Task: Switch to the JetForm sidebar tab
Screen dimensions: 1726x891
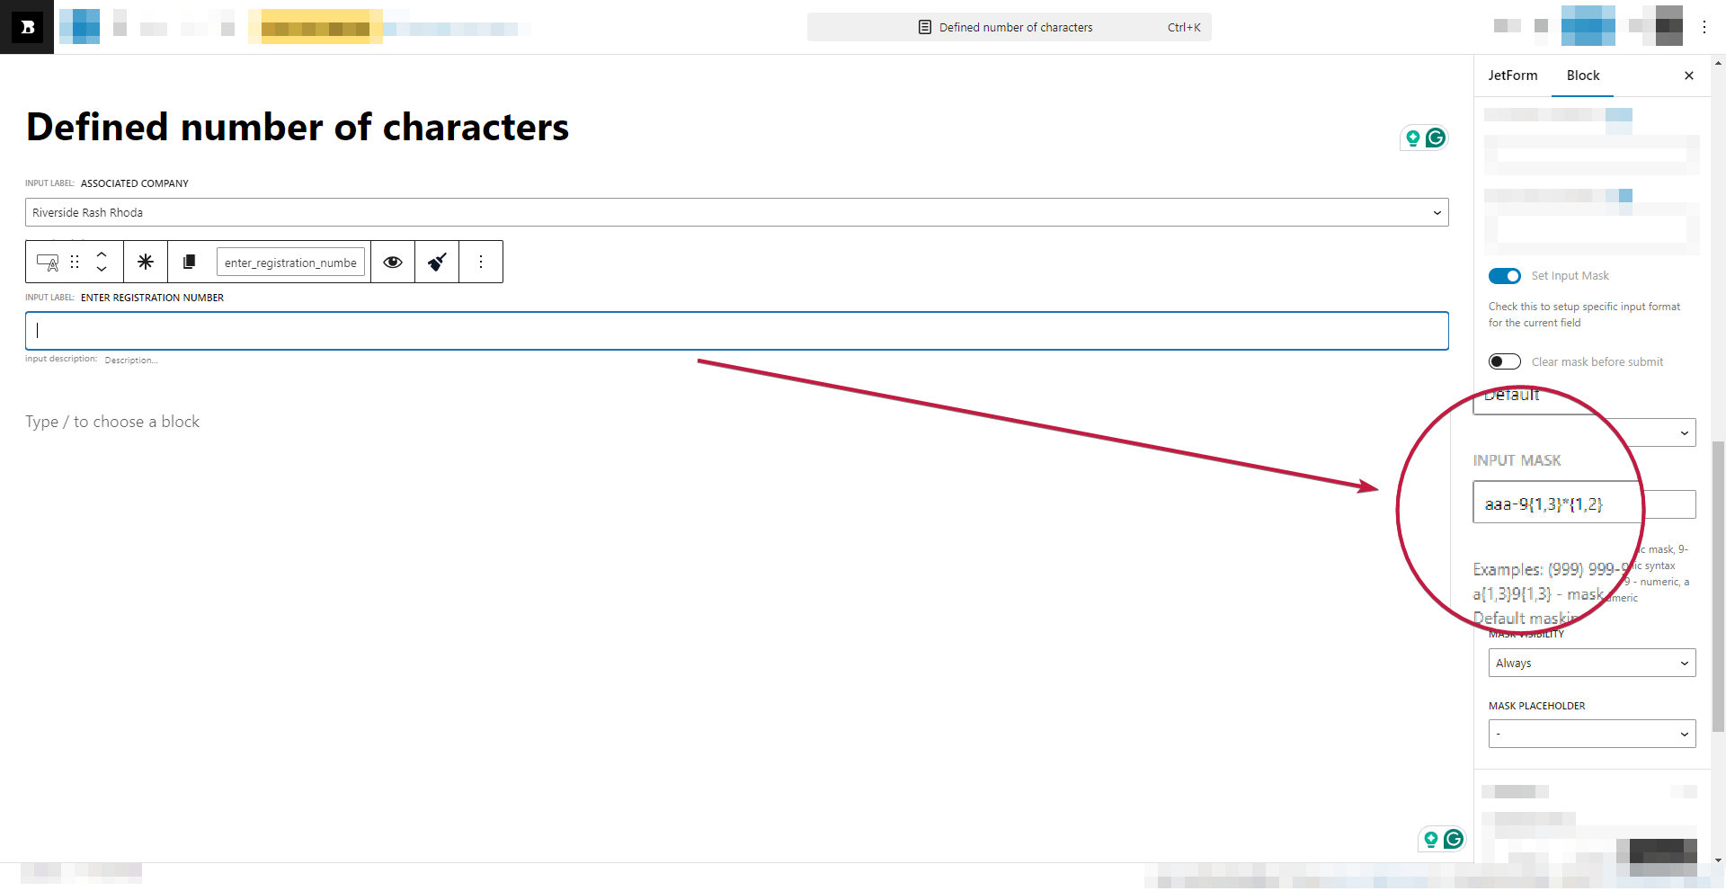Action: tap(1513, 76)
